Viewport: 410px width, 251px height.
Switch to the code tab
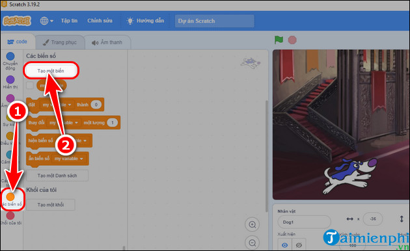click(x=18, y=42)
